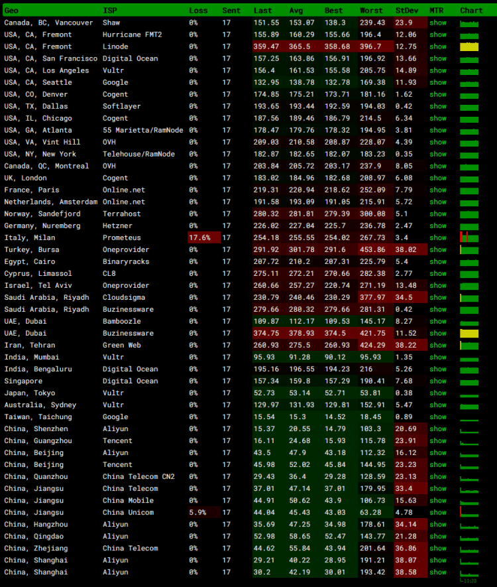This screenshot has width=497, height=587.
Task: Select the 'India, Bengaluru' geo cell
Action: 38,369
